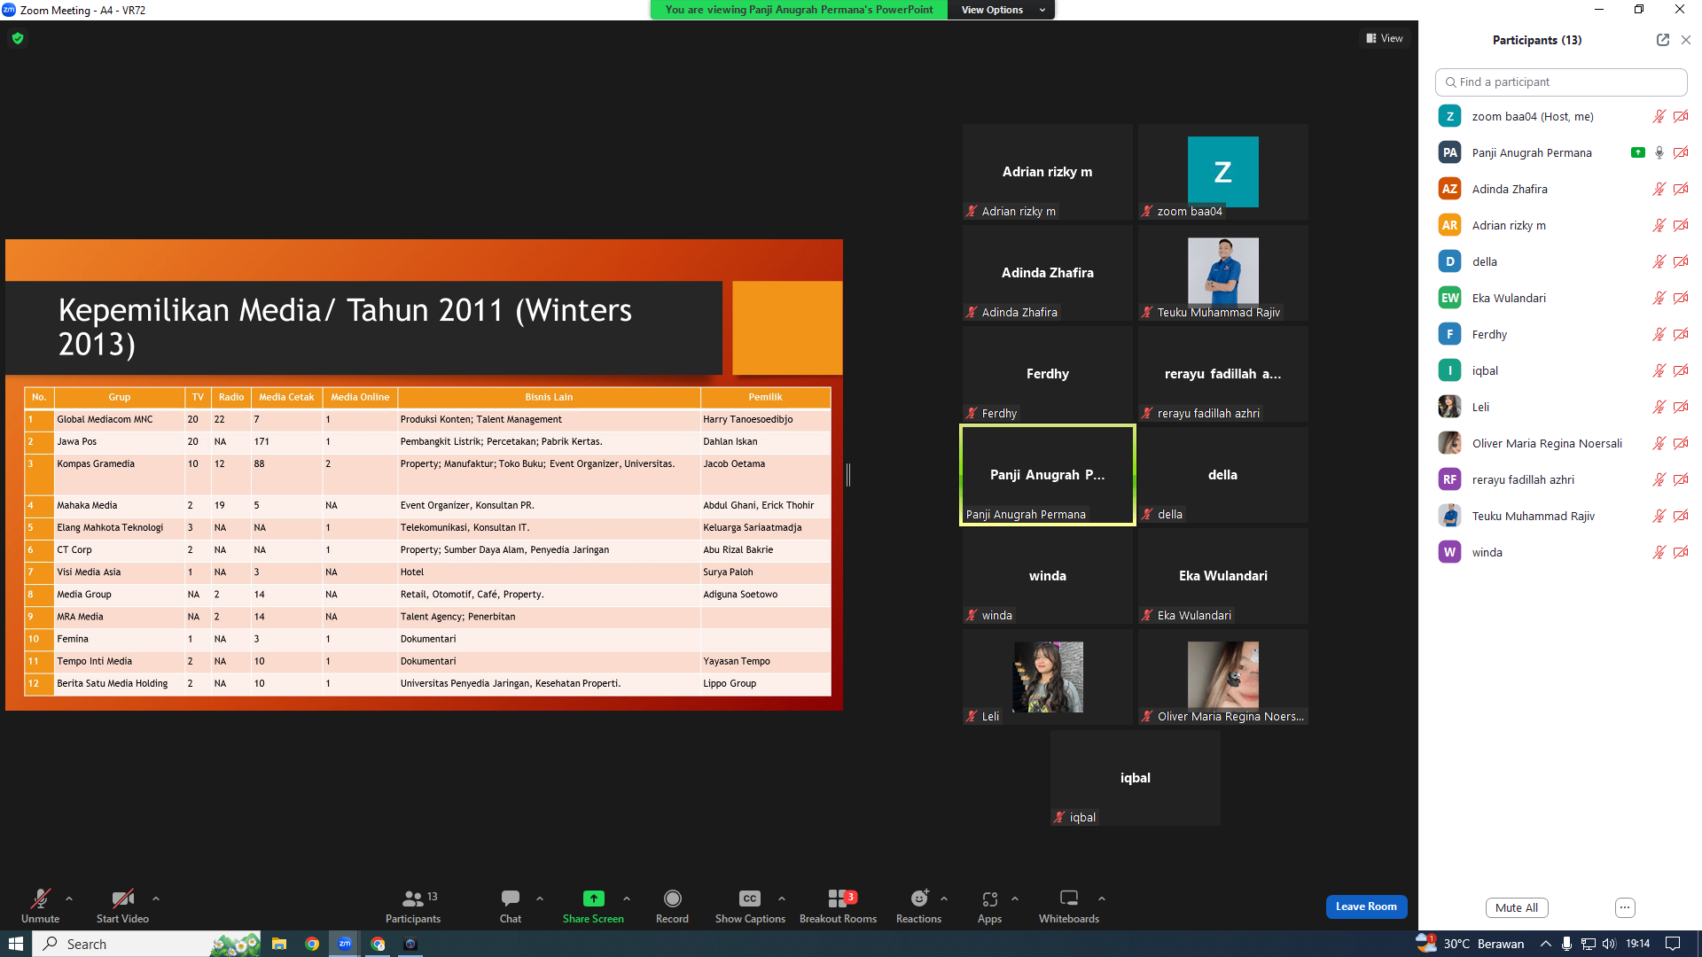Close the Participants panel
The width and height of the screenshot is (1702, 957).
pos(1686,40)
